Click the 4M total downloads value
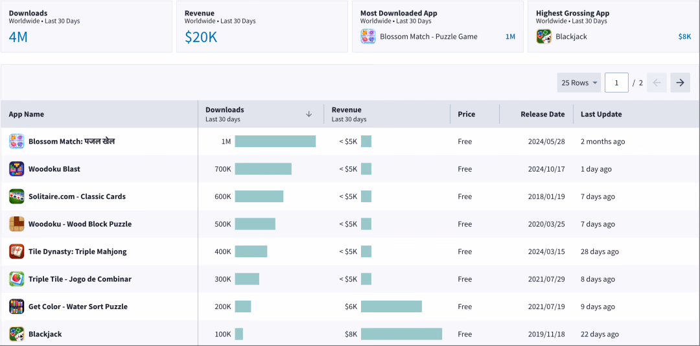The width and height of the screenshot is (700, 346). (18, 37)
